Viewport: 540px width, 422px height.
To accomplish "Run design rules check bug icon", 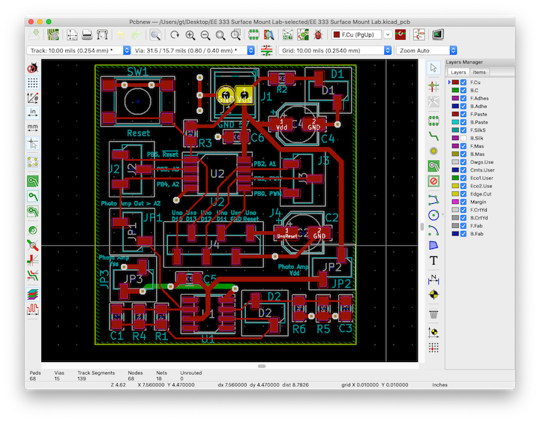I will (x=317, y=34).
